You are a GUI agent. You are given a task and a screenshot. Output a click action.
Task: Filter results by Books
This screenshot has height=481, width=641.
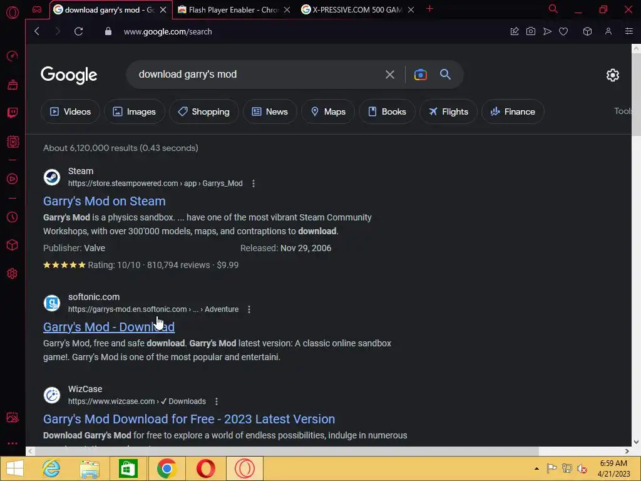tap(387, 111)
